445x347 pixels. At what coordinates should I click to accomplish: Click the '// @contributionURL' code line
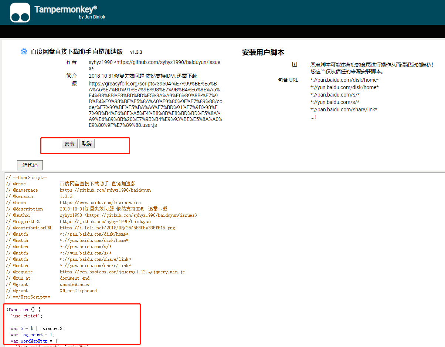(x=91, y=228)
